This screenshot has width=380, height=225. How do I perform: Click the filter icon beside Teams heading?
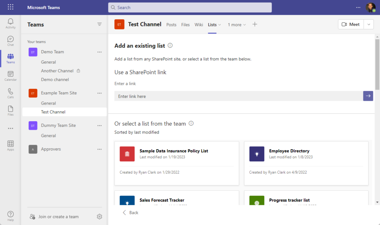point(99,24)
